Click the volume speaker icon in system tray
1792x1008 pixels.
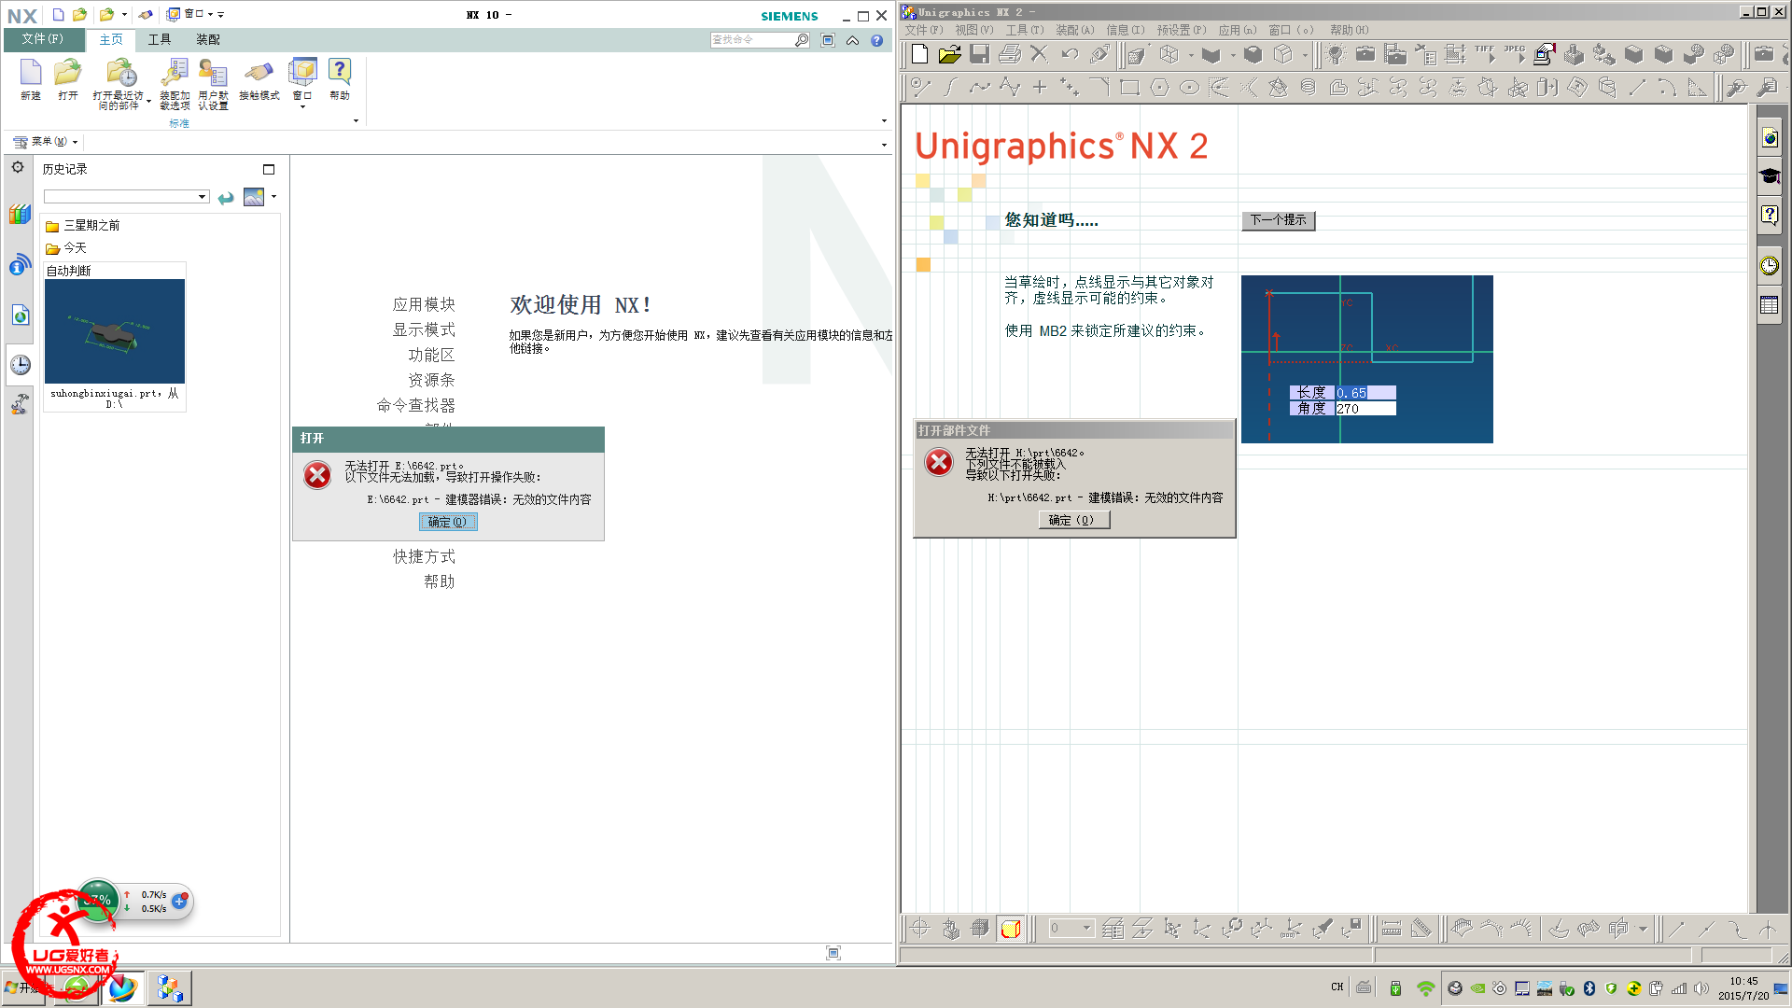1701,988
